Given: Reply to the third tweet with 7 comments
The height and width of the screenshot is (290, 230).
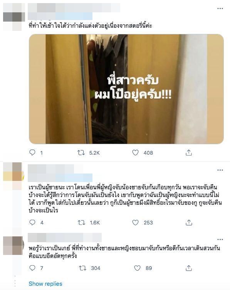Looking at the screenshot, I should point(32,268).
